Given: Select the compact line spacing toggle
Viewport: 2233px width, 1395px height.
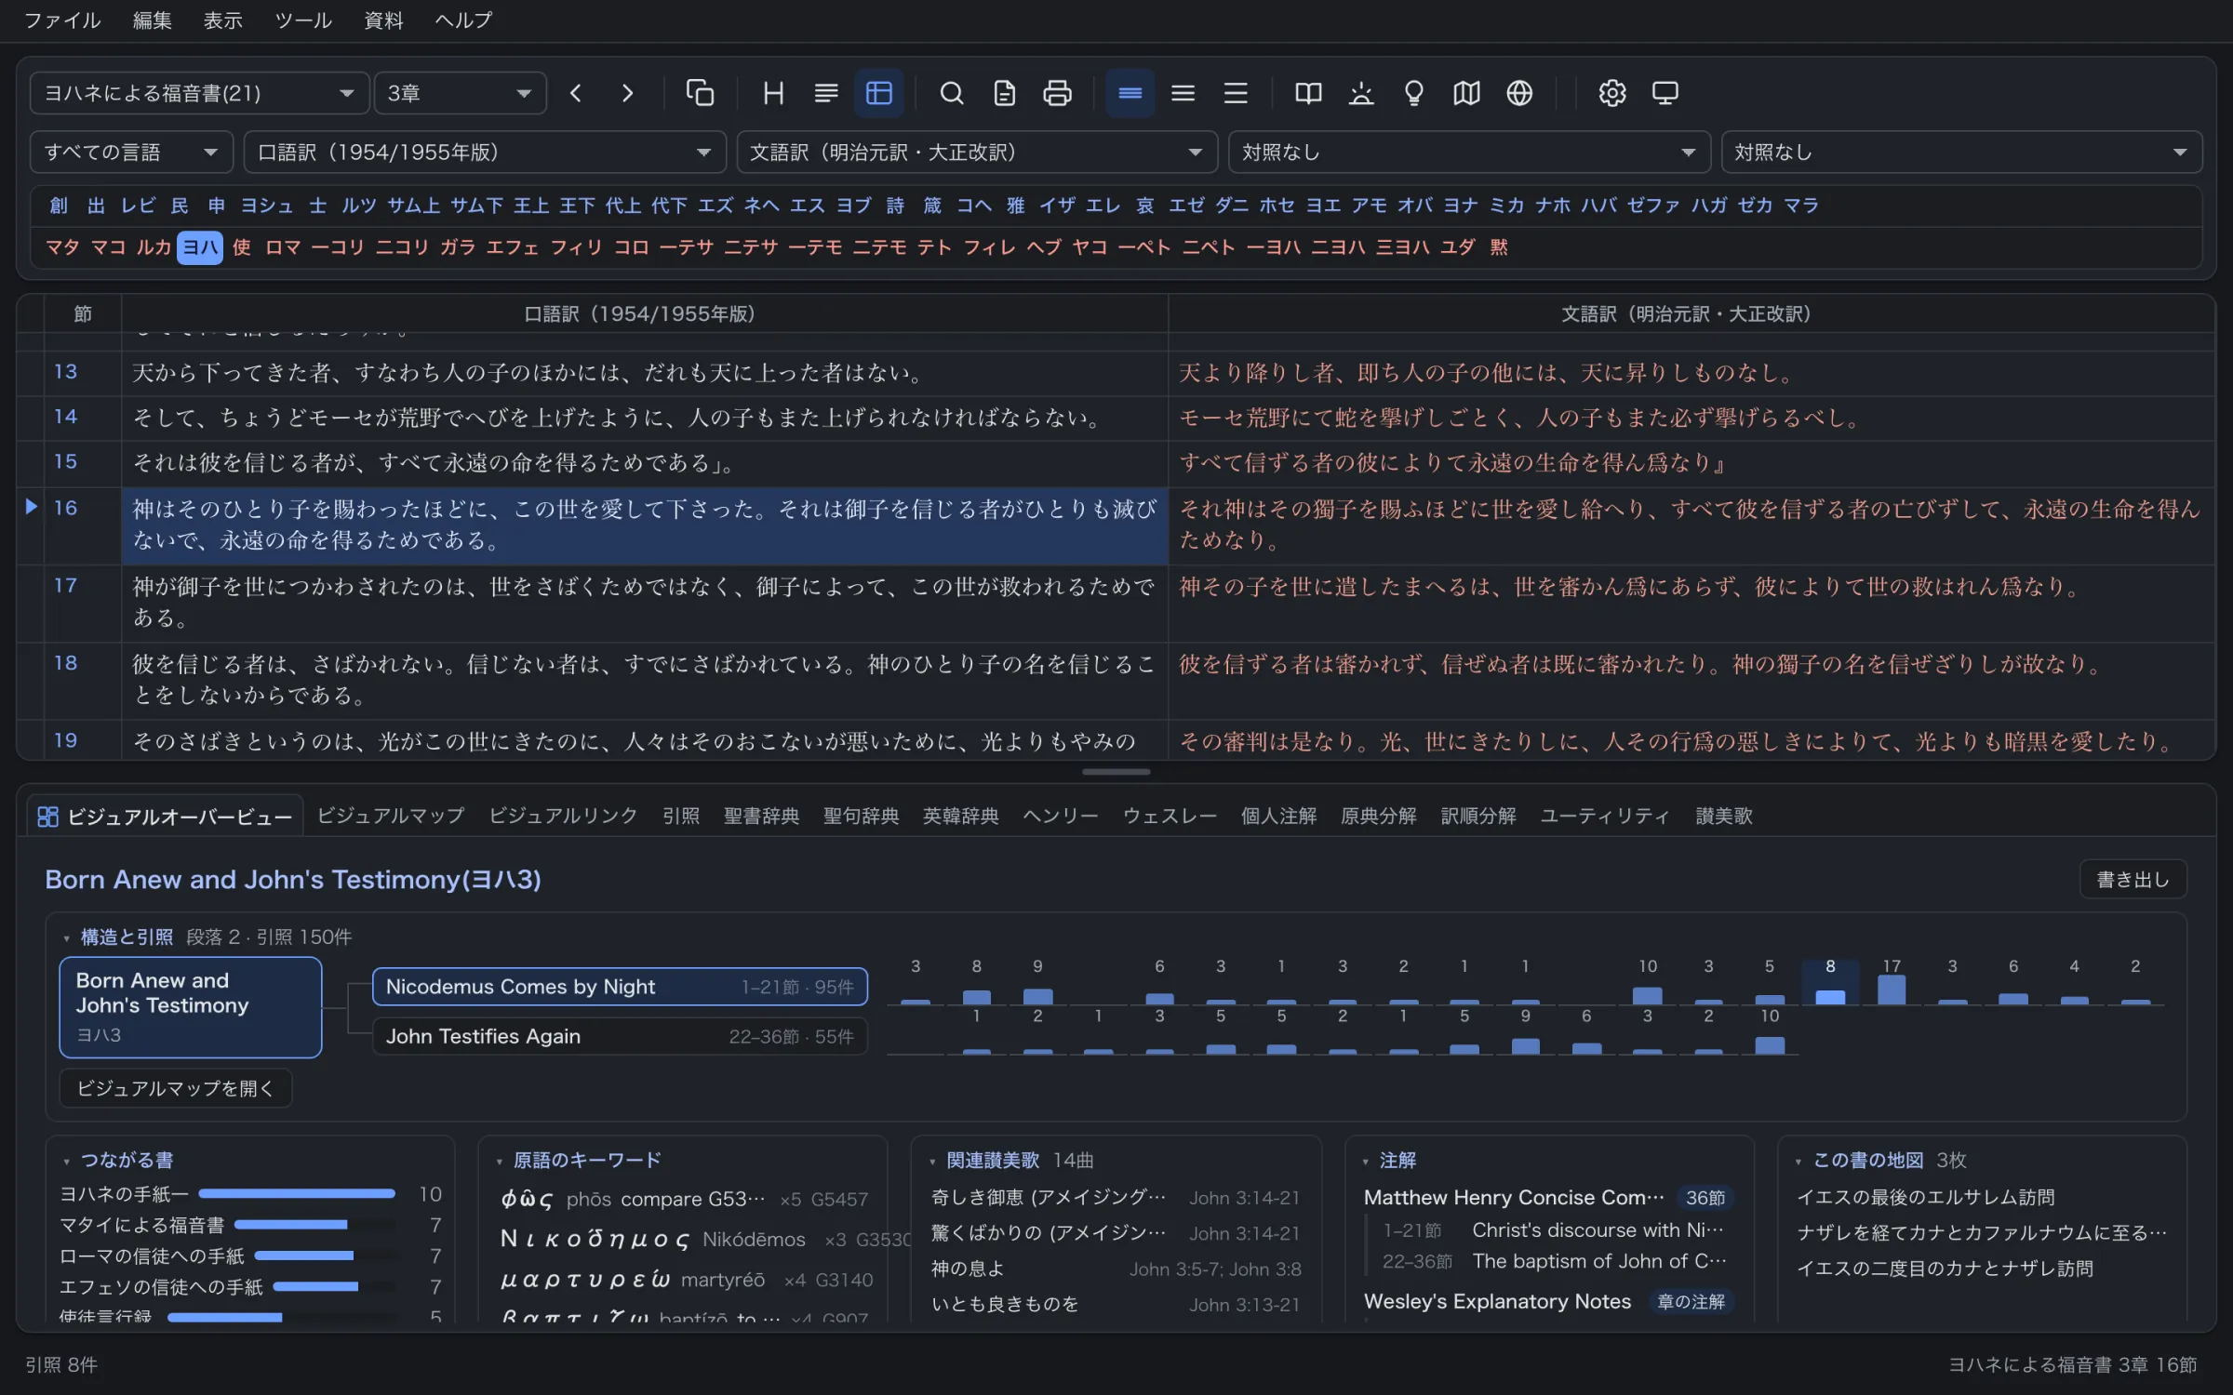Looking at the screenshot, I should (x=1130, y=93).
